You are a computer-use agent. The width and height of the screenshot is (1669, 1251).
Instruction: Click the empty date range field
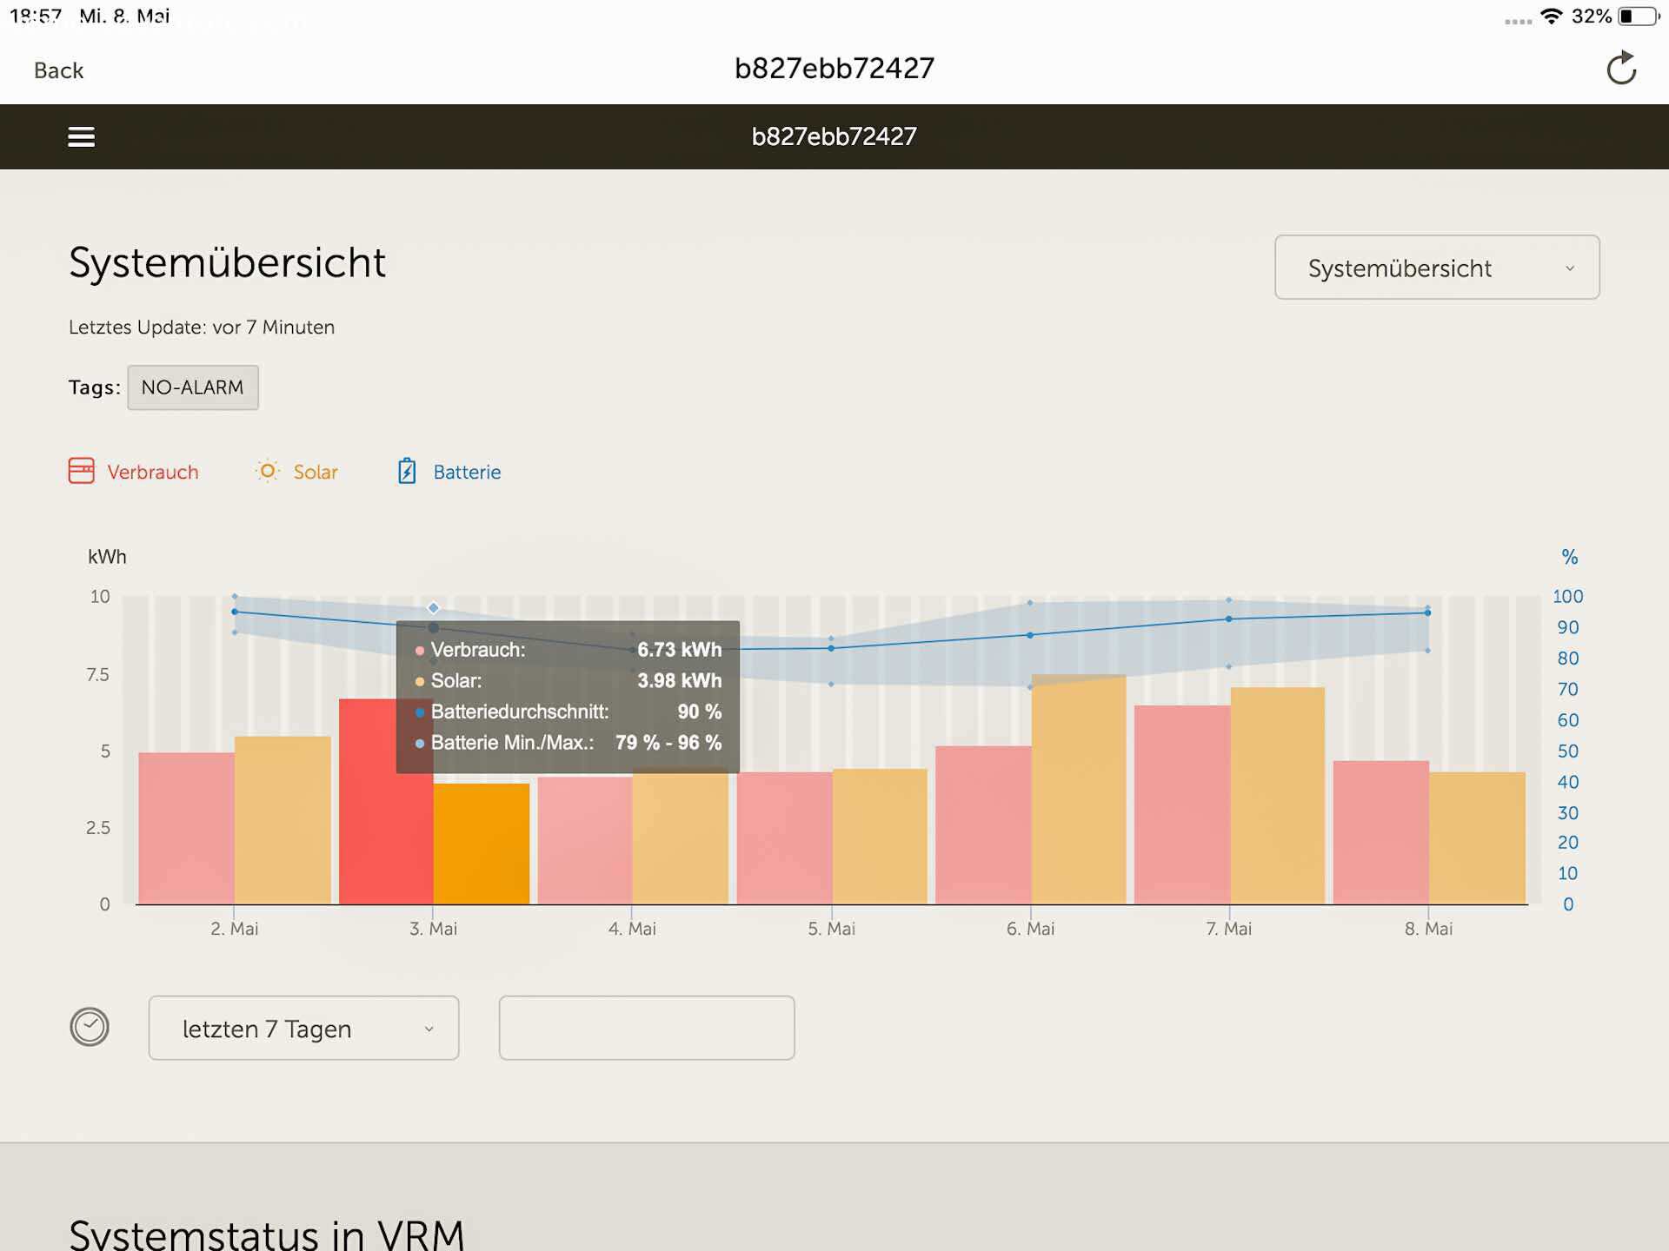click(646, 1028)
